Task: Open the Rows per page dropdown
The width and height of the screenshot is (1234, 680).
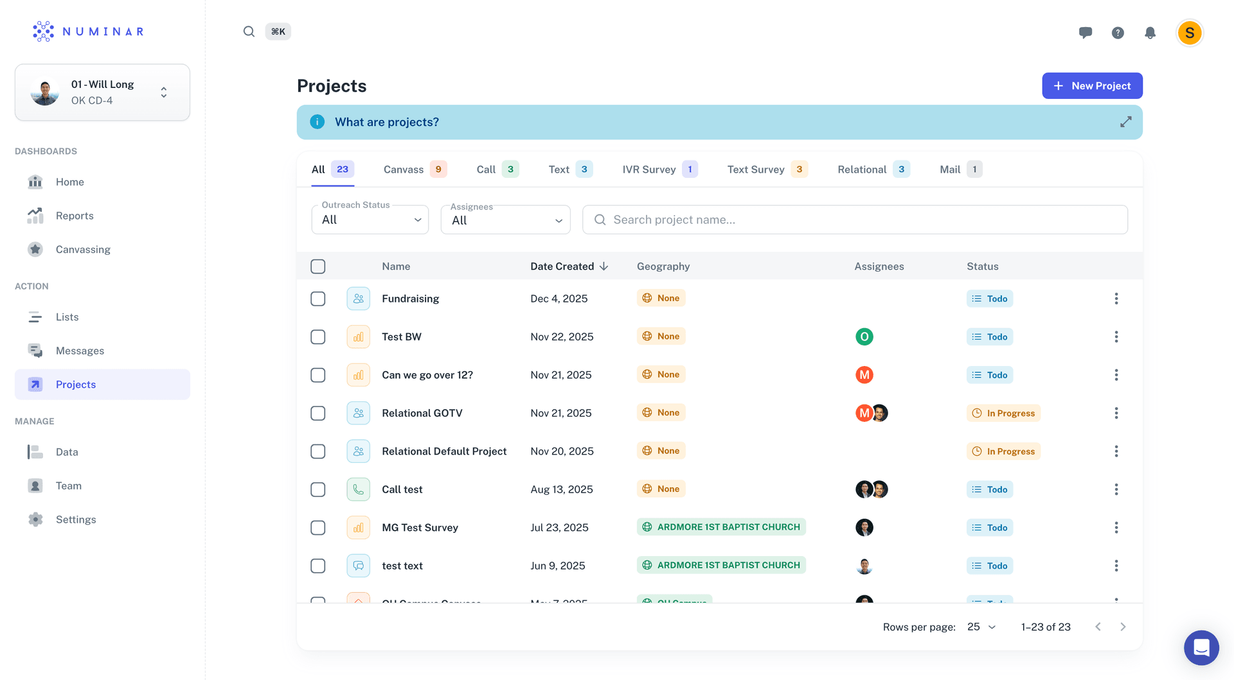Action: [981, 627]
